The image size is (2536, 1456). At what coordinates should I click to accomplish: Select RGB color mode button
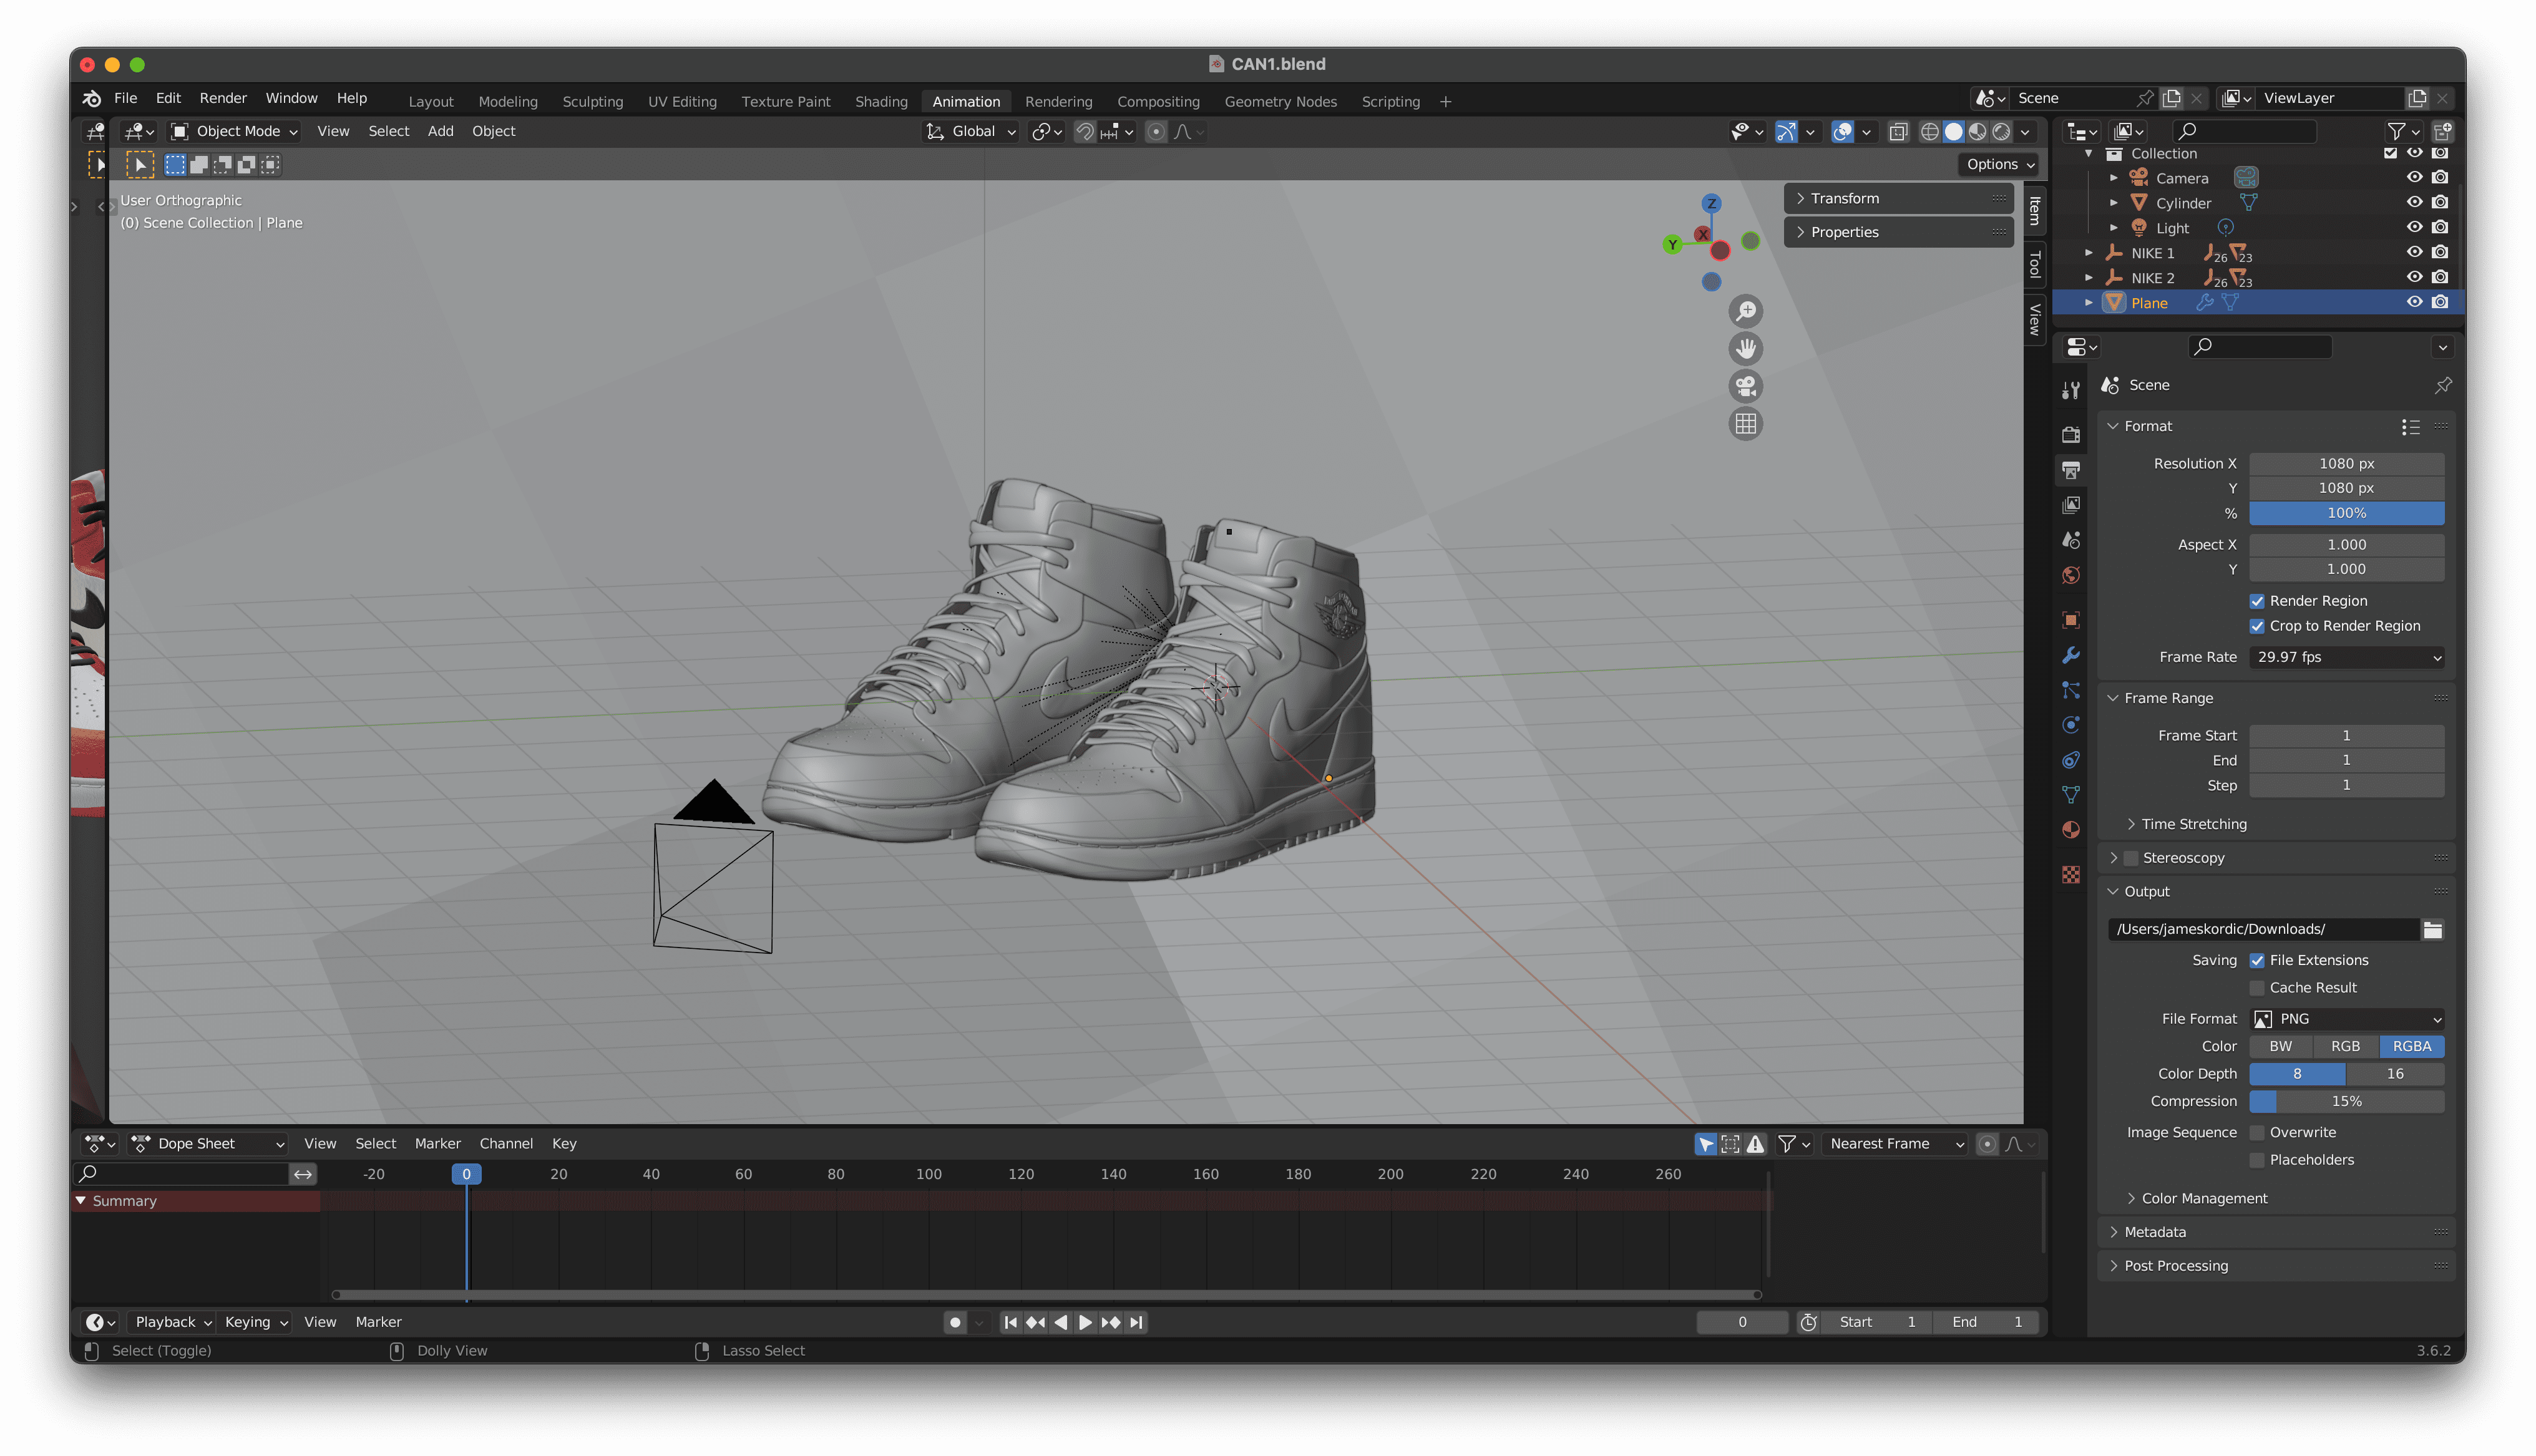[2345, 1046]
